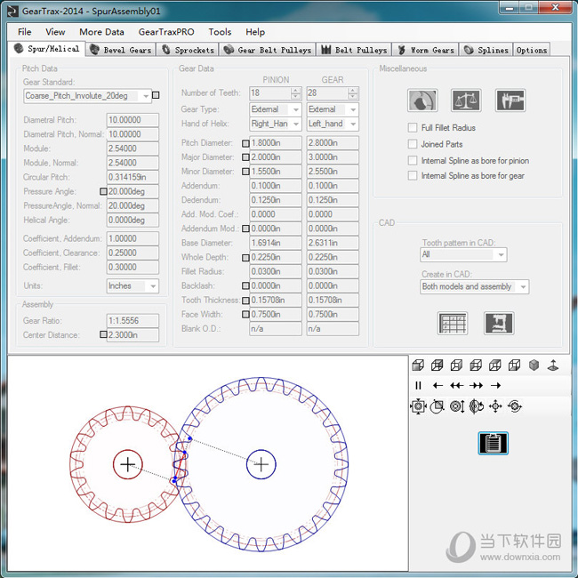Select the pan view tool icon

495,406
